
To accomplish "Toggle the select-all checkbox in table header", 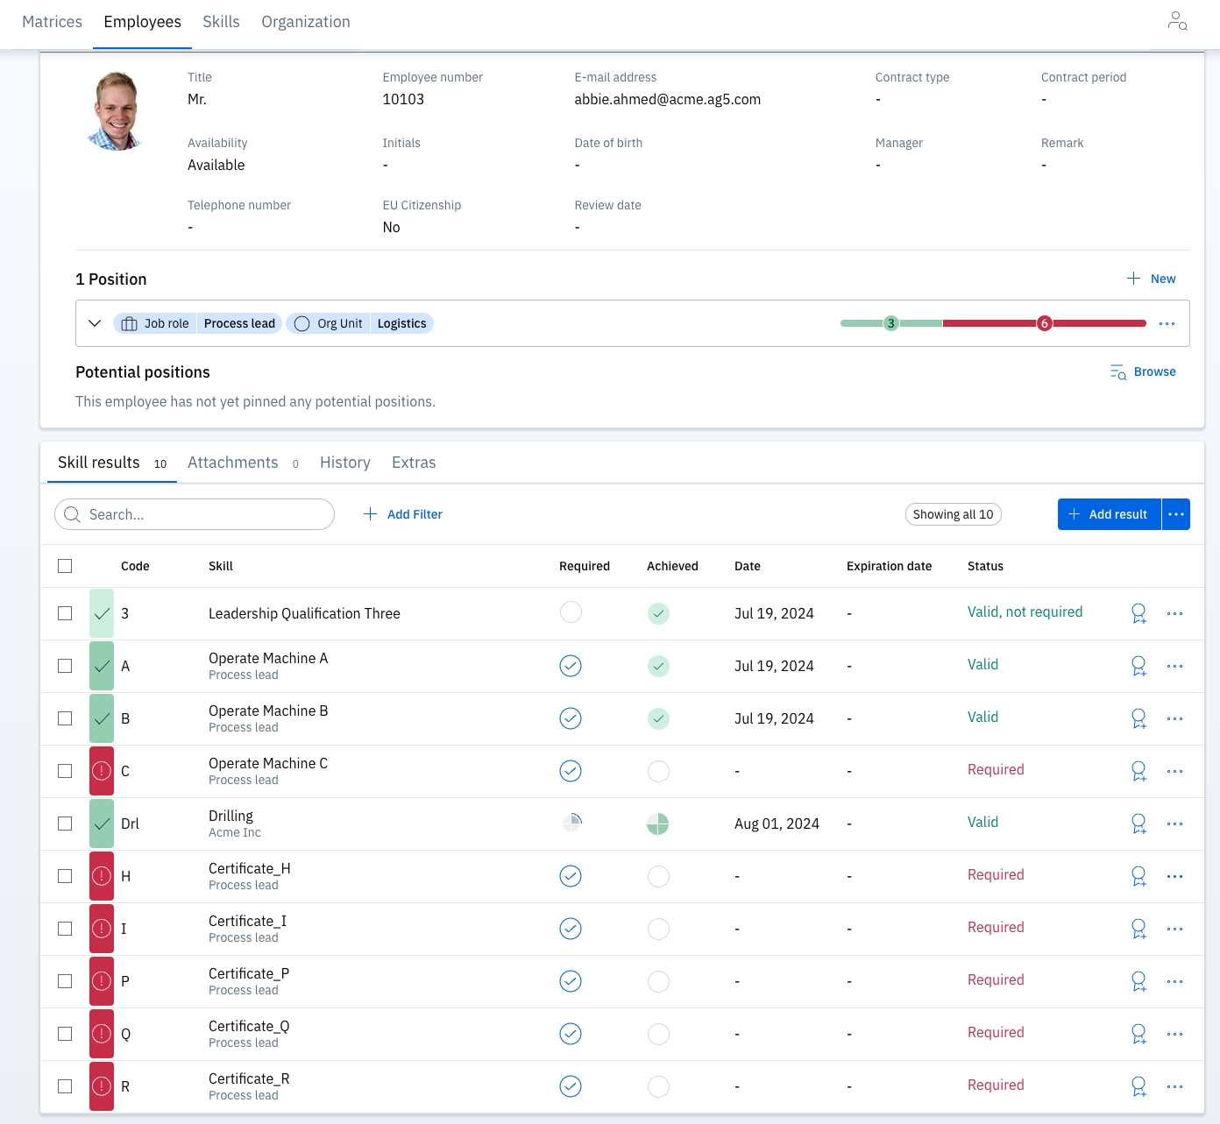I will [65, 566].
